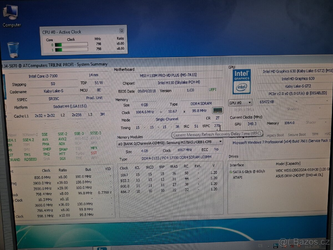
Task: Click the CS language indicator on the taskbar
Action: coord(261,246)
